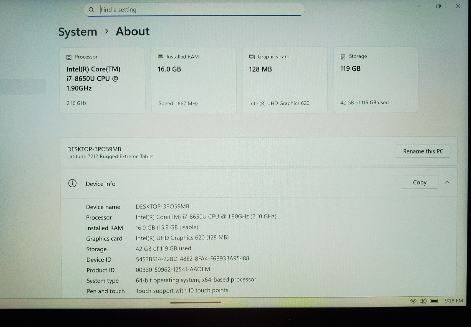Click the Rename this PC button
Viewport: 471px width, 327px height.
423,151
